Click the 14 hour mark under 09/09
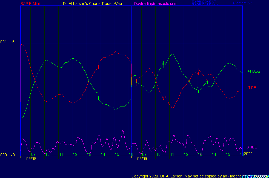The height and width of the screenshot is (178, 269). coord(214,154)
